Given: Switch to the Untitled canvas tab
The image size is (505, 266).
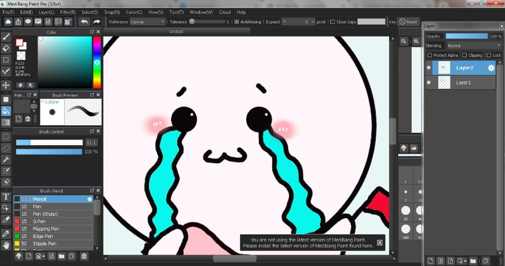Looking at the screenshot, I should click(176, 31).
